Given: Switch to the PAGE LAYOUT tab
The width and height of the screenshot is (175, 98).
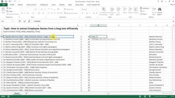Looking at the screenshot, I should point(31,5).
